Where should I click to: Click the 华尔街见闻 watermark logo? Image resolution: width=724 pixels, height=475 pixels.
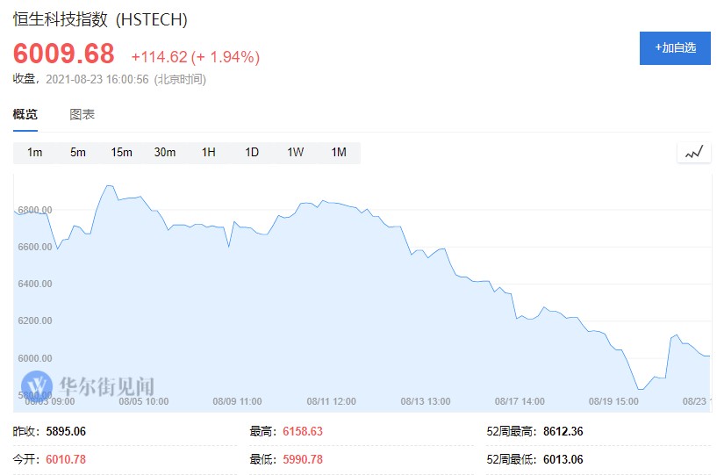coord(88,385)
